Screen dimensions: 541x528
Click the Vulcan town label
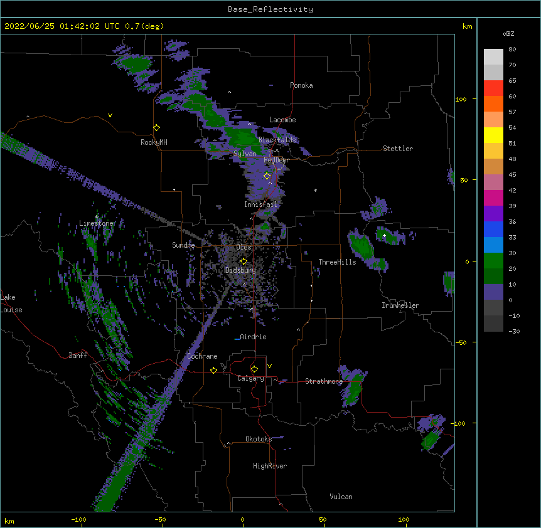(x=341, y=497)
